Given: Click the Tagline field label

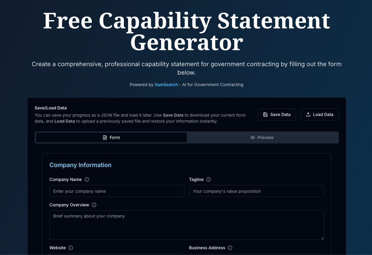Looking at the screenshot, I should tap(196, 179).
